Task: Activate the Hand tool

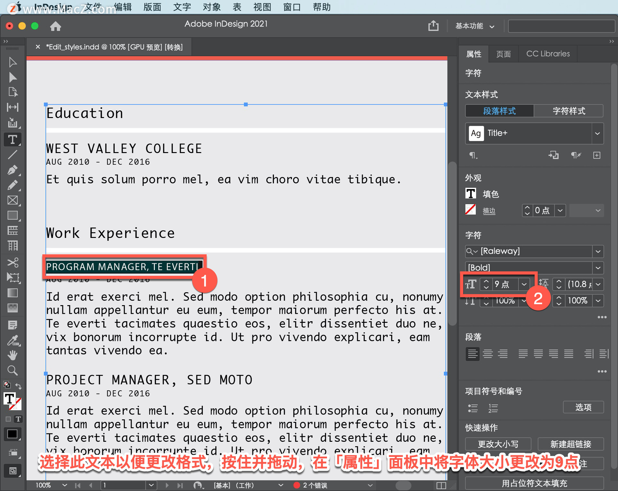Action: (x=13, y=355)
